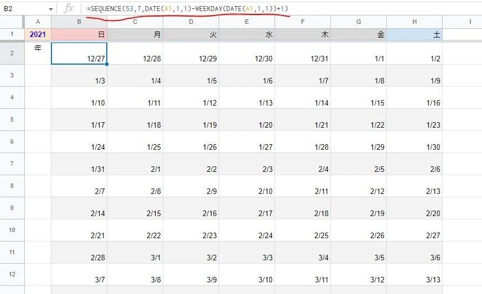Select the cell showing 2/14
This screenshot has height=294, width=482.
tap(79, 208)
